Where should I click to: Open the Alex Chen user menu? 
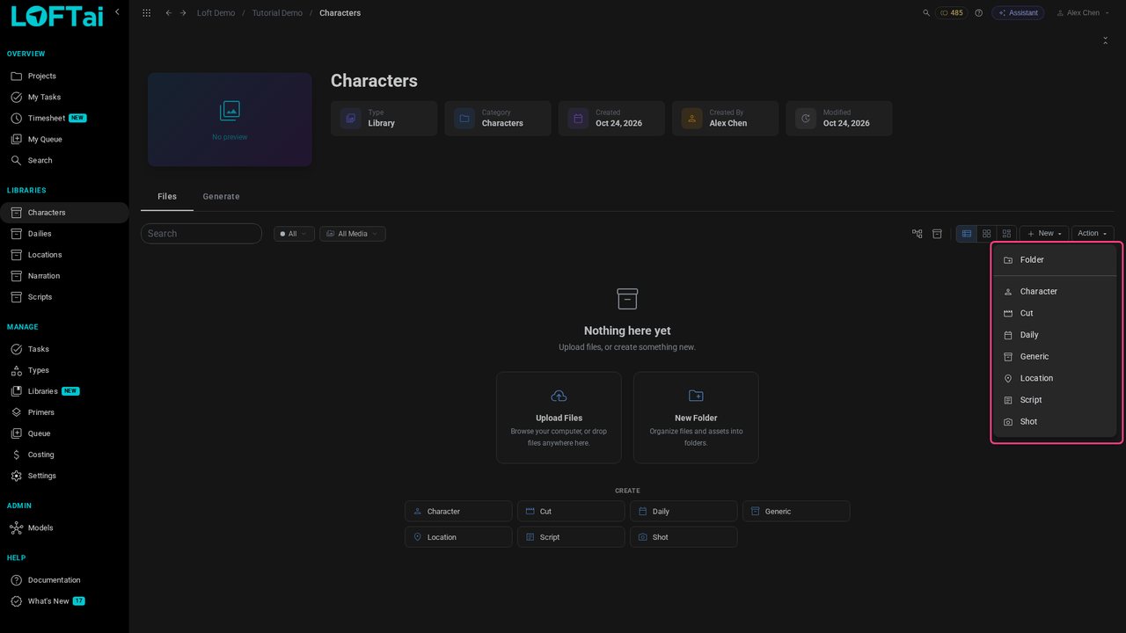click(x=1081, y=13)
